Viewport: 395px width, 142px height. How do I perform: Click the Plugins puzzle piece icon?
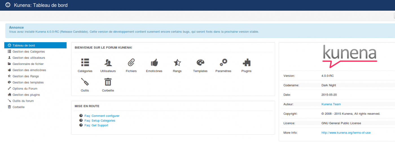[246, 62]
